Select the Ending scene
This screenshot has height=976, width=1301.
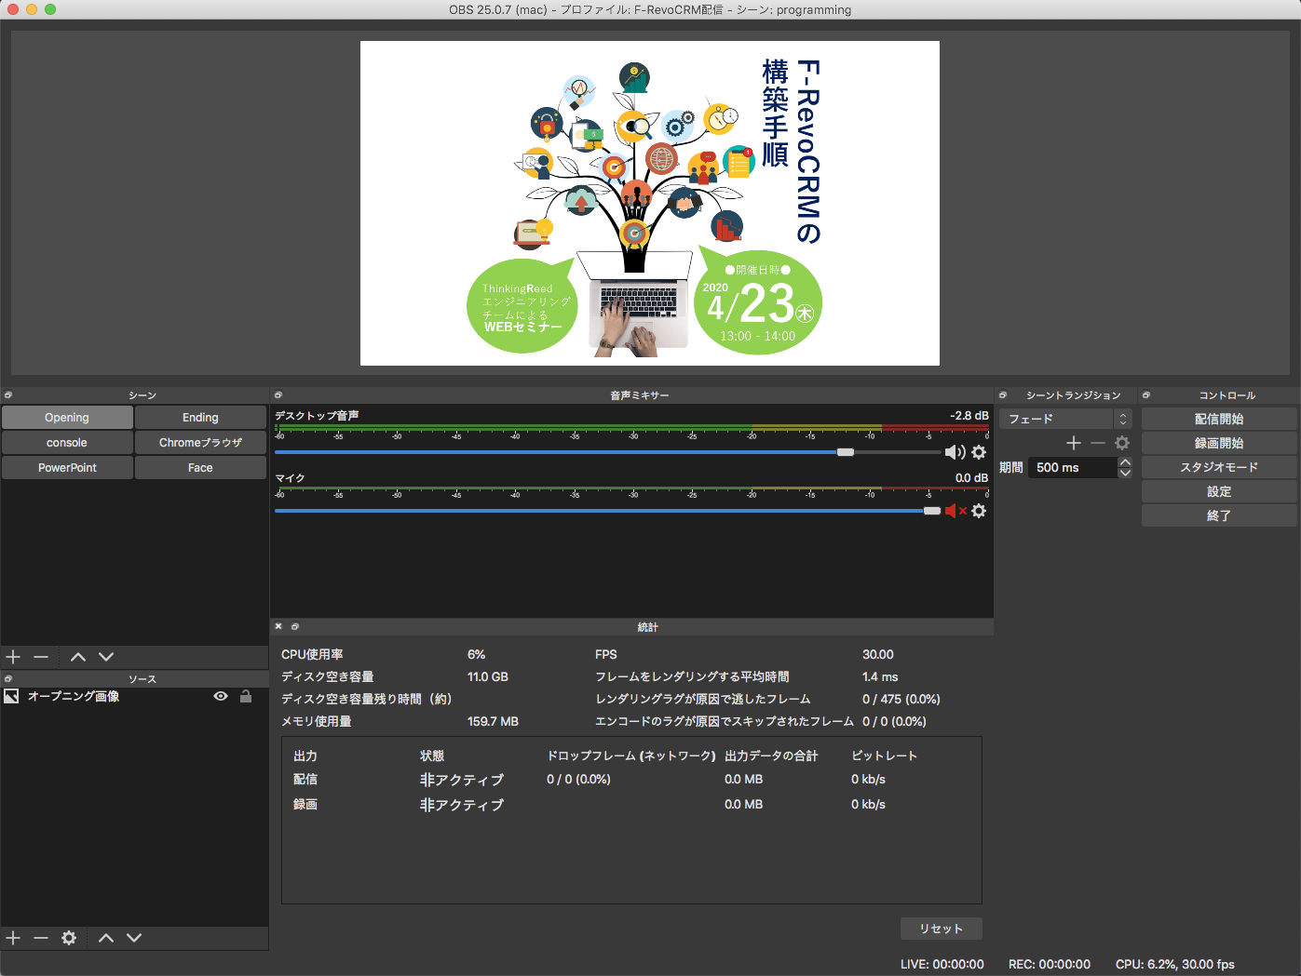[x=200, y=418]
